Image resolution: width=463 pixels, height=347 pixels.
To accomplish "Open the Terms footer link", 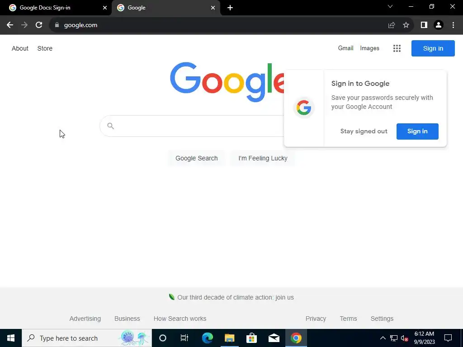I will pyautogui.click(x=348, y=319).
